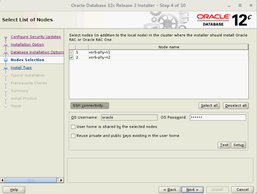Go to Installation Option step
257x194 pixels.
pyautogui.click(x=27, y=44)
